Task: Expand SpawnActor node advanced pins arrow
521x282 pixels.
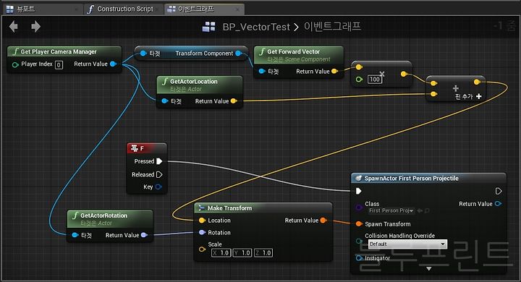Action: point(428,268)
